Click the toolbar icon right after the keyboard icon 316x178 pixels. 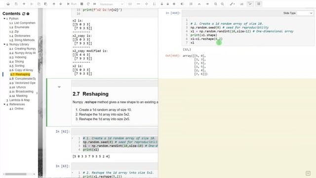138,4
